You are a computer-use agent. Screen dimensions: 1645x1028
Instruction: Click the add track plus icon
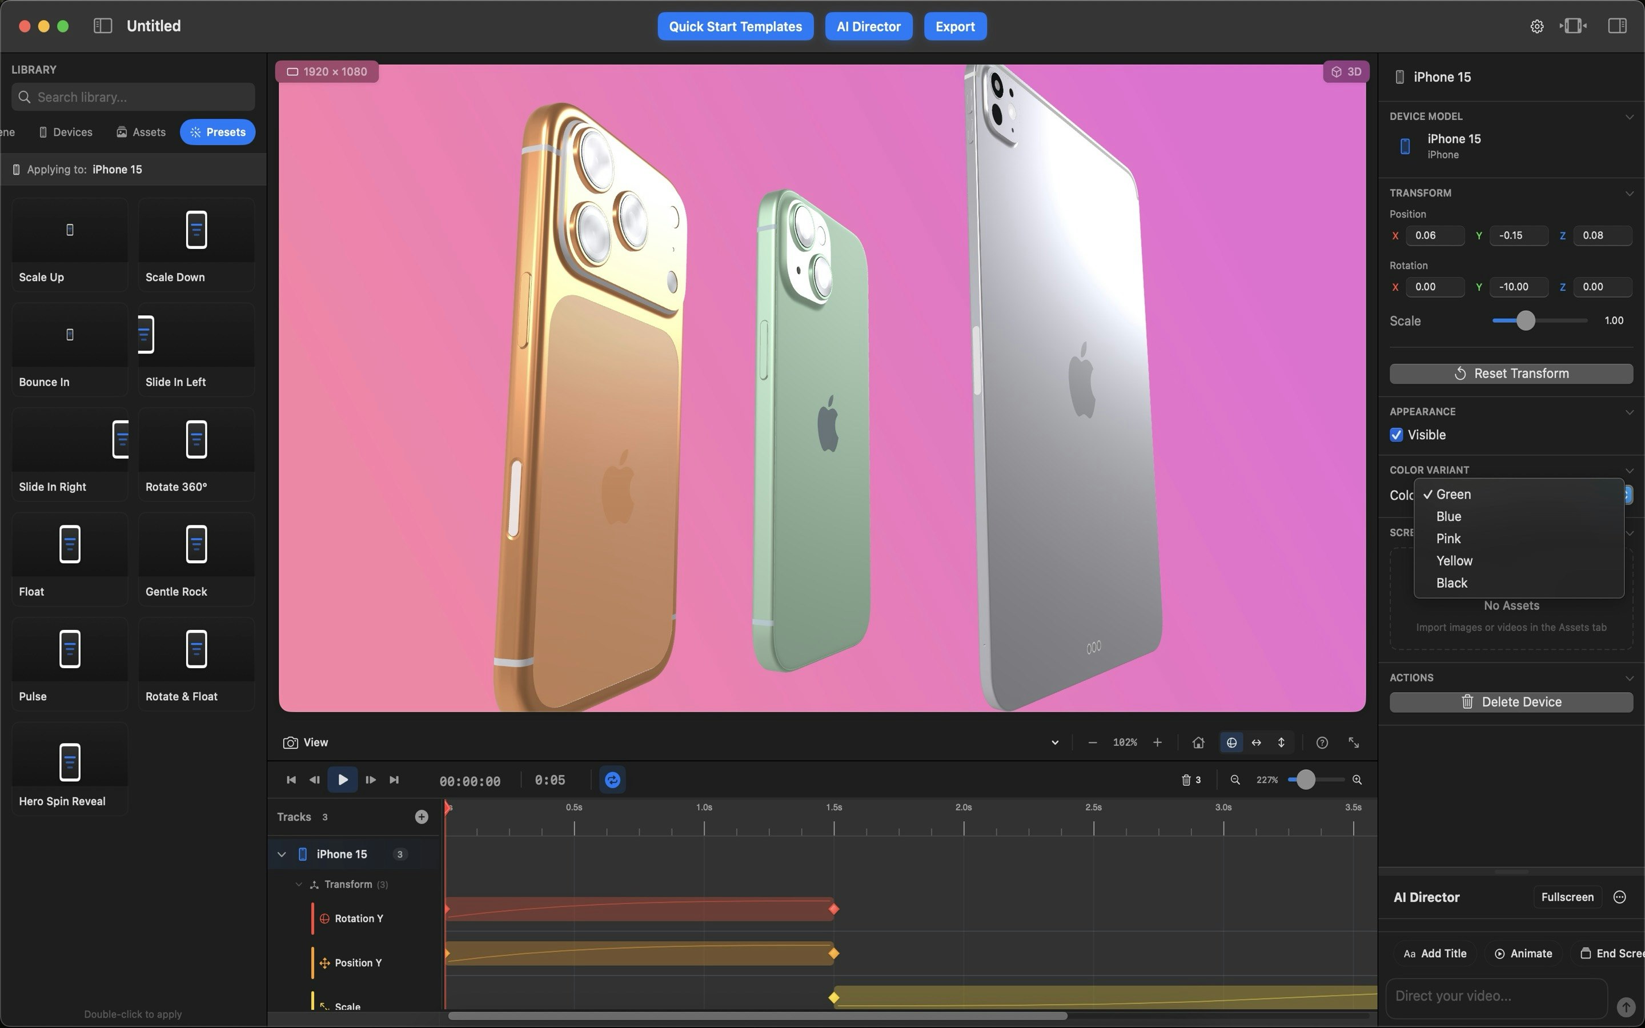point(422,817)
